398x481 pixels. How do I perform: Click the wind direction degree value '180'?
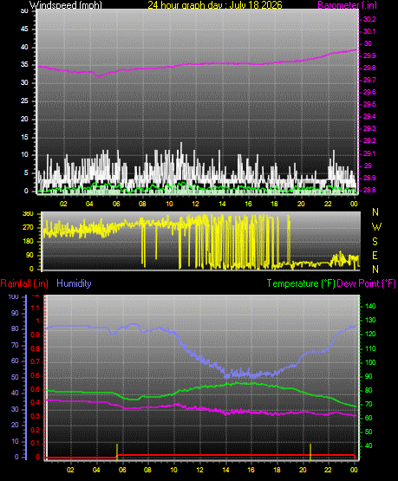coord(28,241)
